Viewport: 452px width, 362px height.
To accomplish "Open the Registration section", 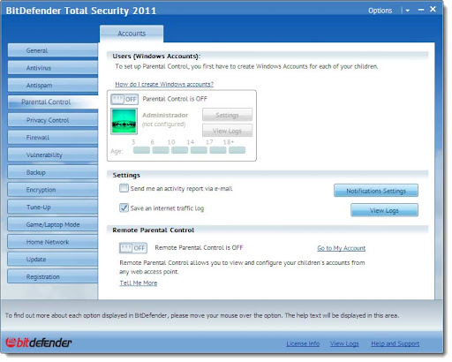I will tap(52, 276).
